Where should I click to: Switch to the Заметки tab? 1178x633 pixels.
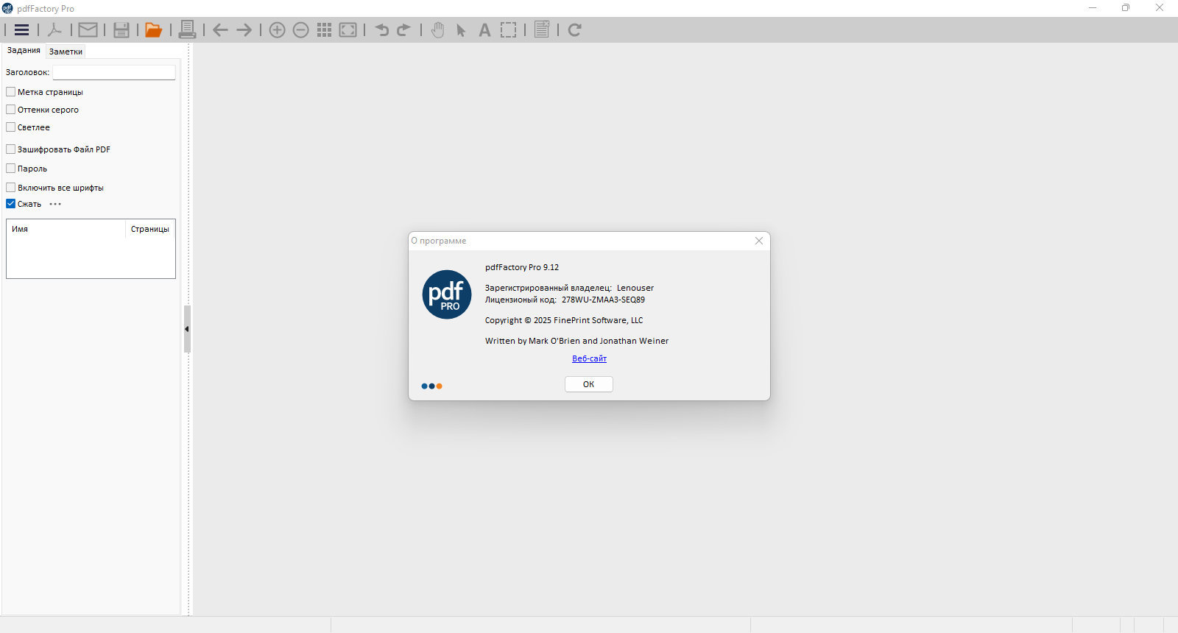click(x=66, y=52)
